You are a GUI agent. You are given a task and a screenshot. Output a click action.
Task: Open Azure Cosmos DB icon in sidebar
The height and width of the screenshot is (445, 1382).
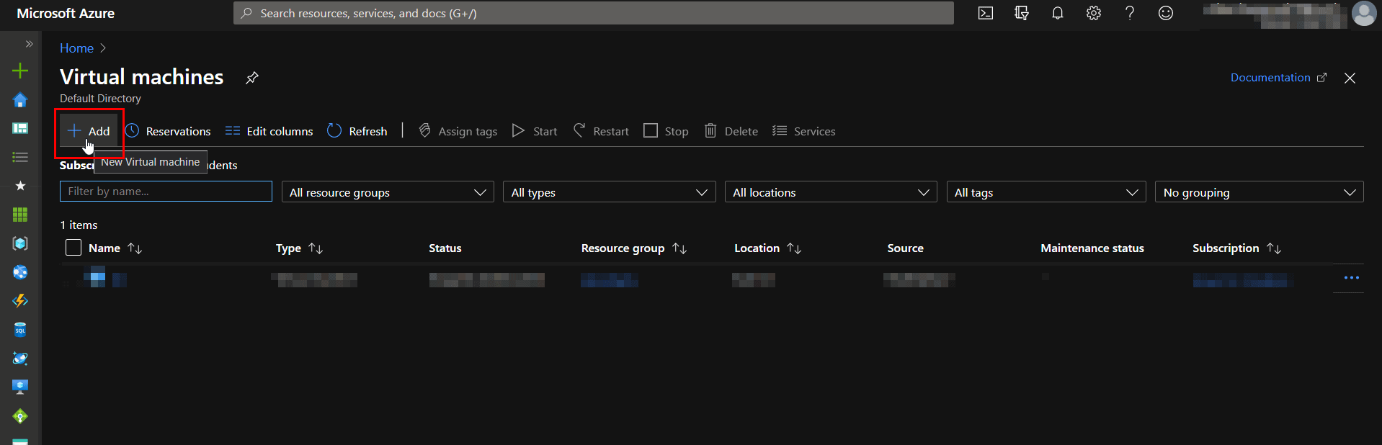tap(20, 359)
